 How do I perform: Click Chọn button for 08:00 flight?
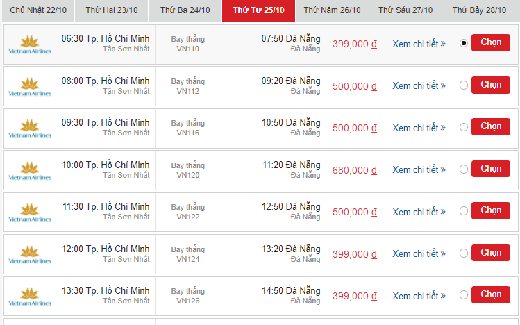pyautogui.click(x=491, y=85)
